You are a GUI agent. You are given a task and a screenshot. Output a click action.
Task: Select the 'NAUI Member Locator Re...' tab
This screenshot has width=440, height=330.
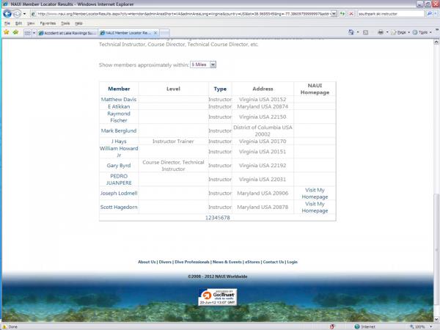(x=128, y=33)
